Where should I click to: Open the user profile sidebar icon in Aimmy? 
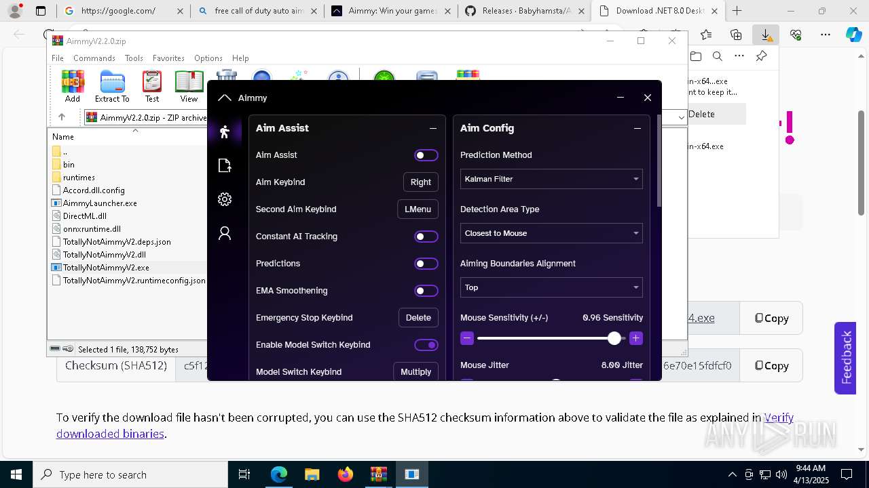225,233
